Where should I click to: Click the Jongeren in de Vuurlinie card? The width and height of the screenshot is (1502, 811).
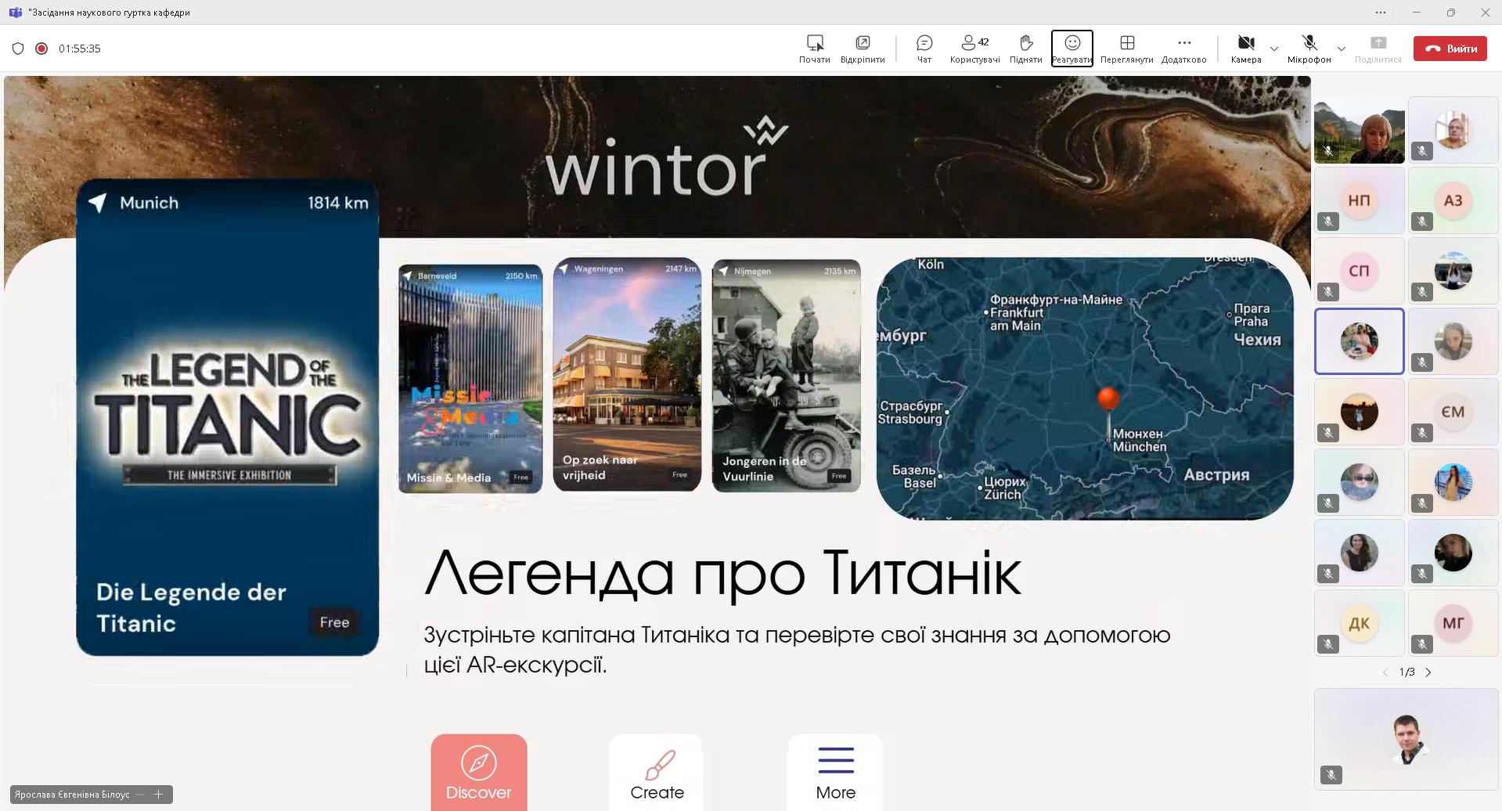click(786, 376)
